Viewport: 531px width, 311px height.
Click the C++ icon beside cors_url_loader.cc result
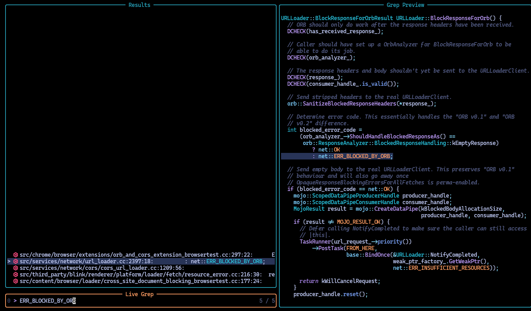click(16, 268)
